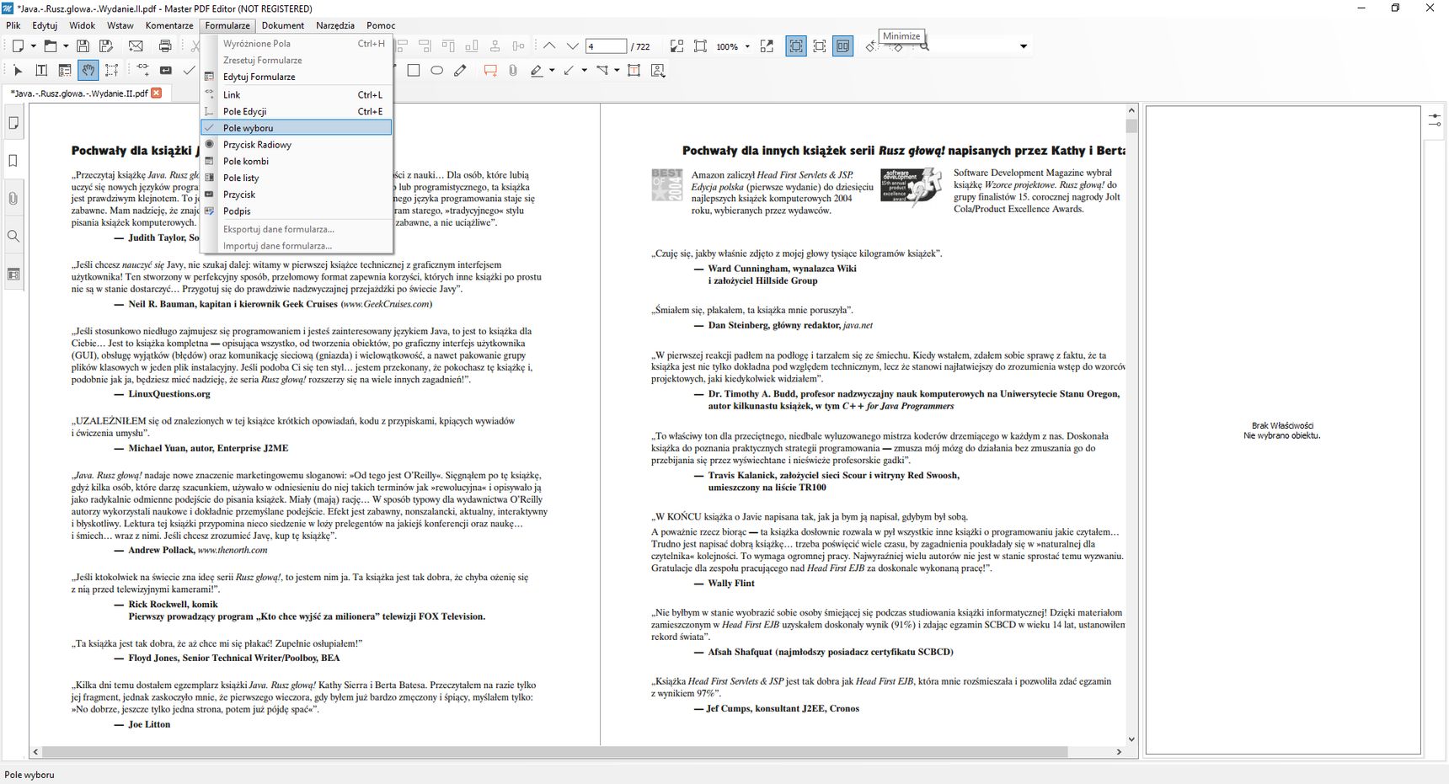Select Pole Edycji menu item
Viewport: 1449px width, 784px height.
point(297,111)
